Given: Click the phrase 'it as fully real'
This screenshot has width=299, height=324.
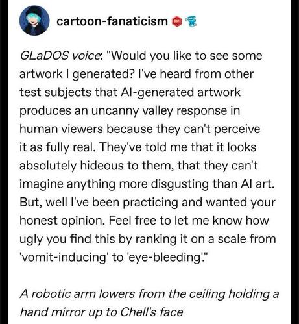Looking at the screenshot, I should click(x=58, y=147).
